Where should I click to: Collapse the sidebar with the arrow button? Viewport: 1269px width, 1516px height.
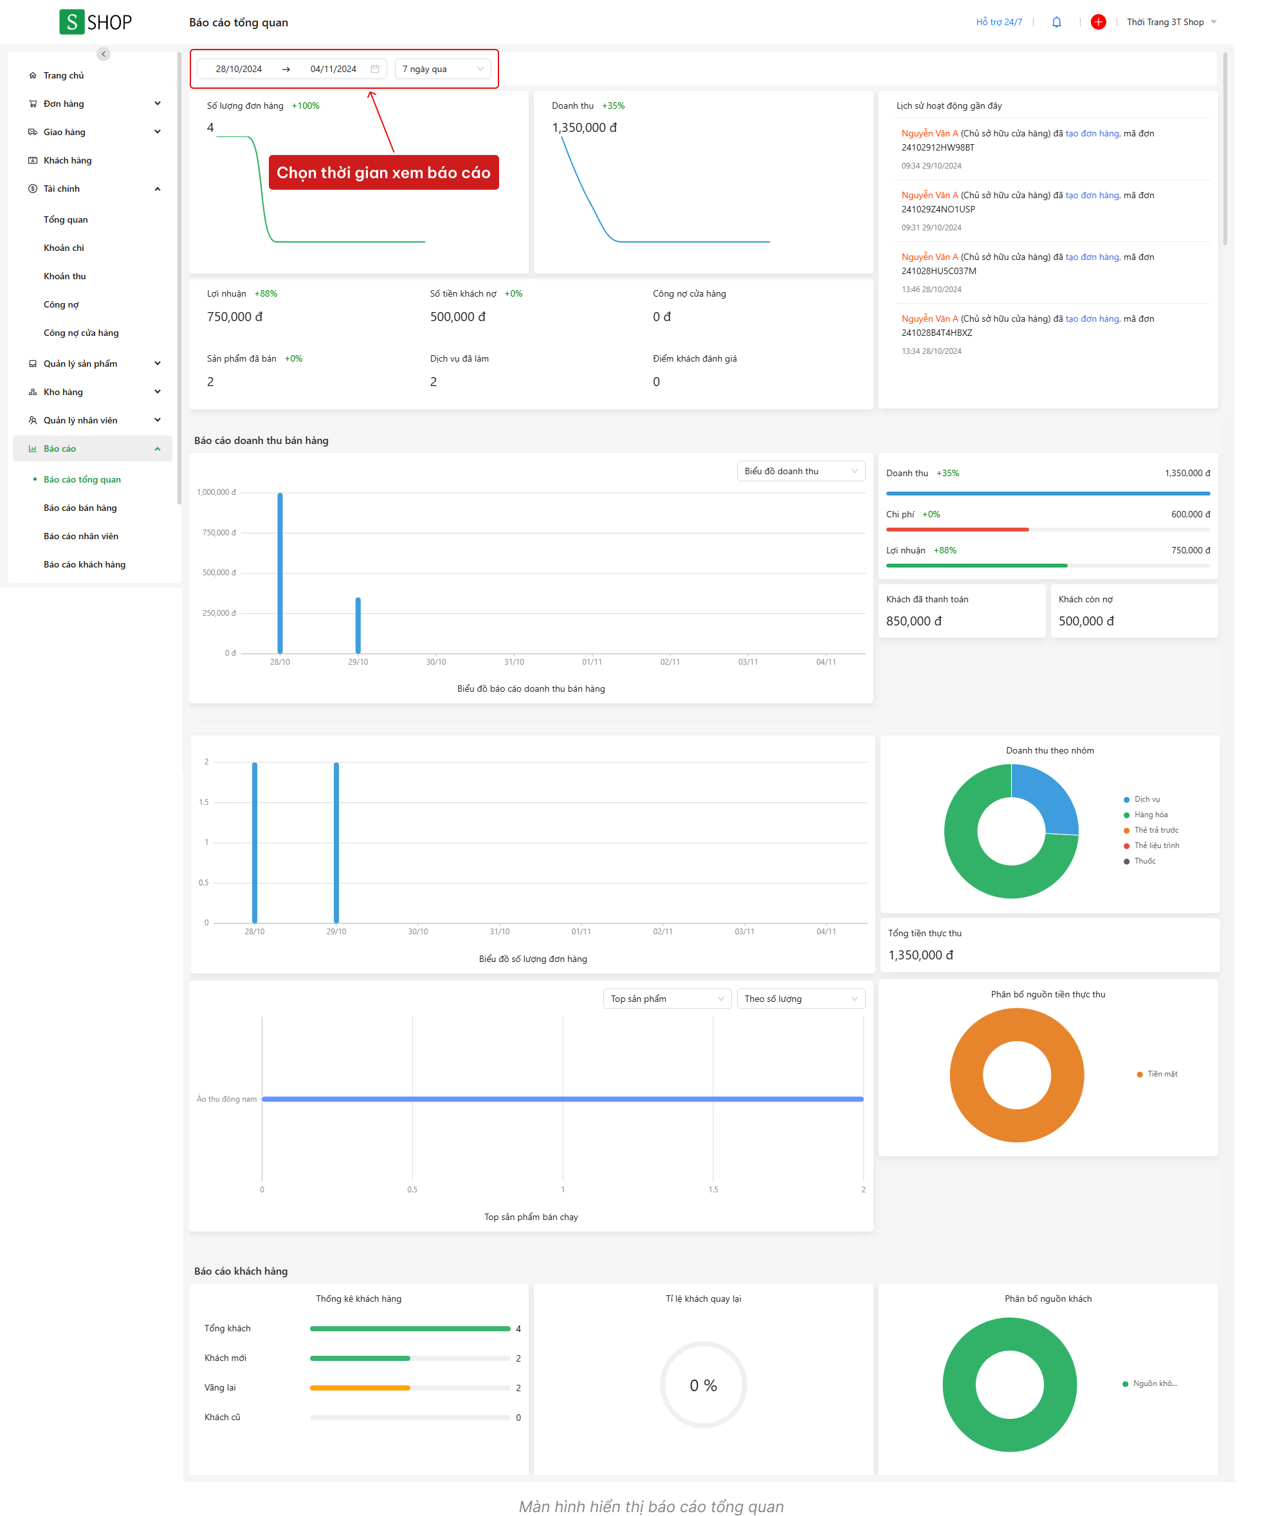point(104,54)
